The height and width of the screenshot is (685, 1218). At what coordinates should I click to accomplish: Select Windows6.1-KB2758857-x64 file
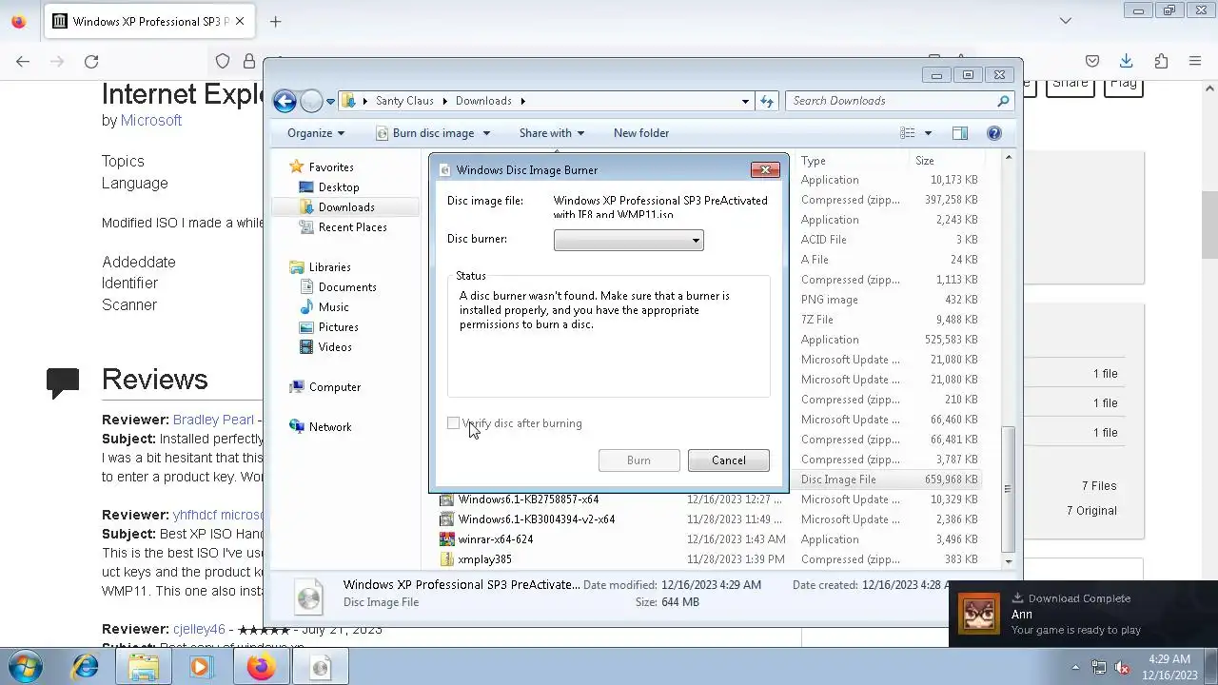(528, 499)
